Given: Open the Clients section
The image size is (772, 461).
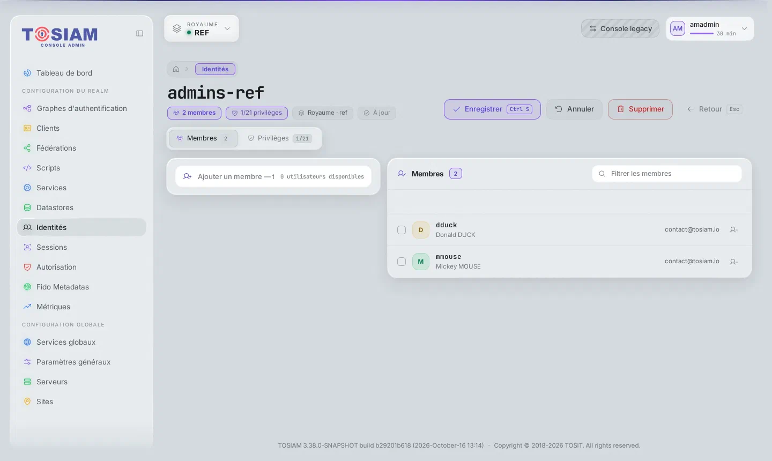Looking at the screenshot, I should [x=81, y=128].
